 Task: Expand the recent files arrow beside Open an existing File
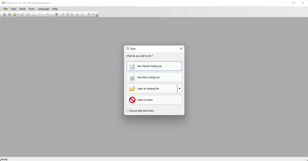(x=180, y=89)
